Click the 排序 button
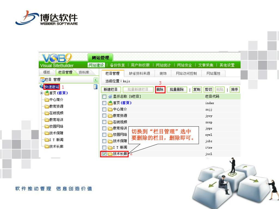This screenshot has width=279, height=209. tap(235, 89)
